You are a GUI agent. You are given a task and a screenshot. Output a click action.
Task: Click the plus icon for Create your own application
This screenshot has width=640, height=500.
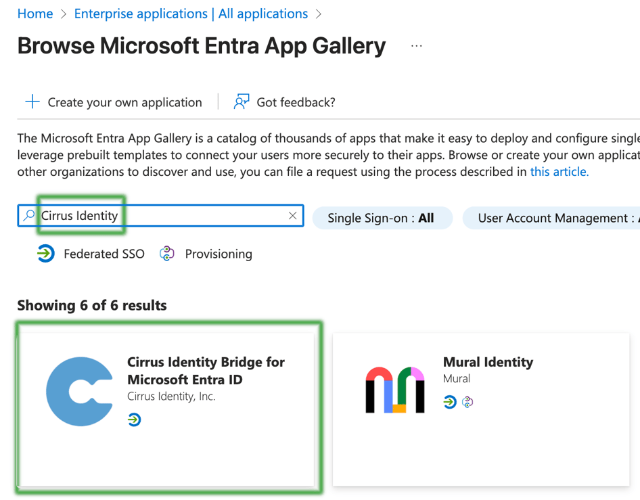tap(32, 102)
